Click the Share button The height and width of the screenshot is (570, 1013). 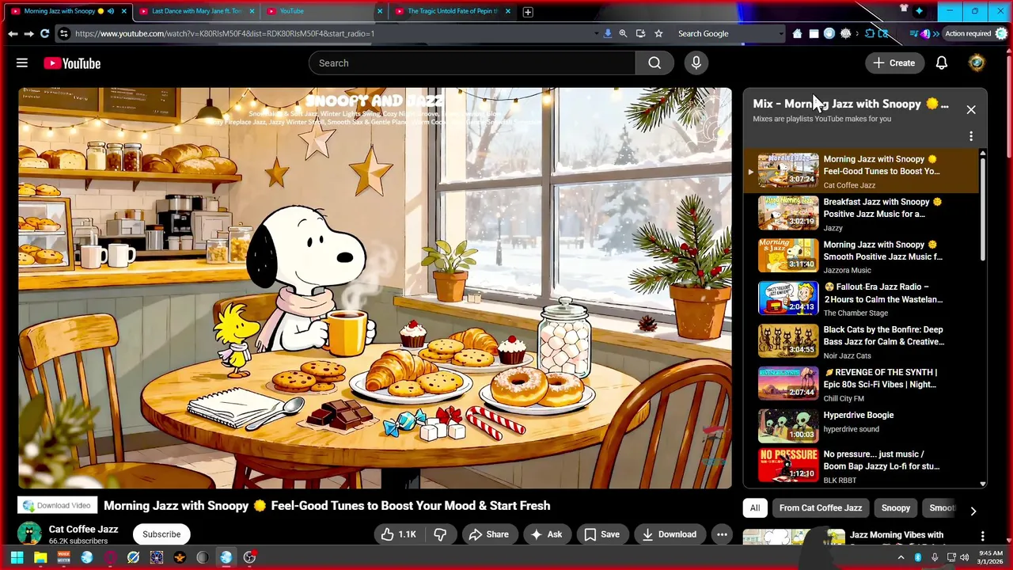[x=488, y=534]
